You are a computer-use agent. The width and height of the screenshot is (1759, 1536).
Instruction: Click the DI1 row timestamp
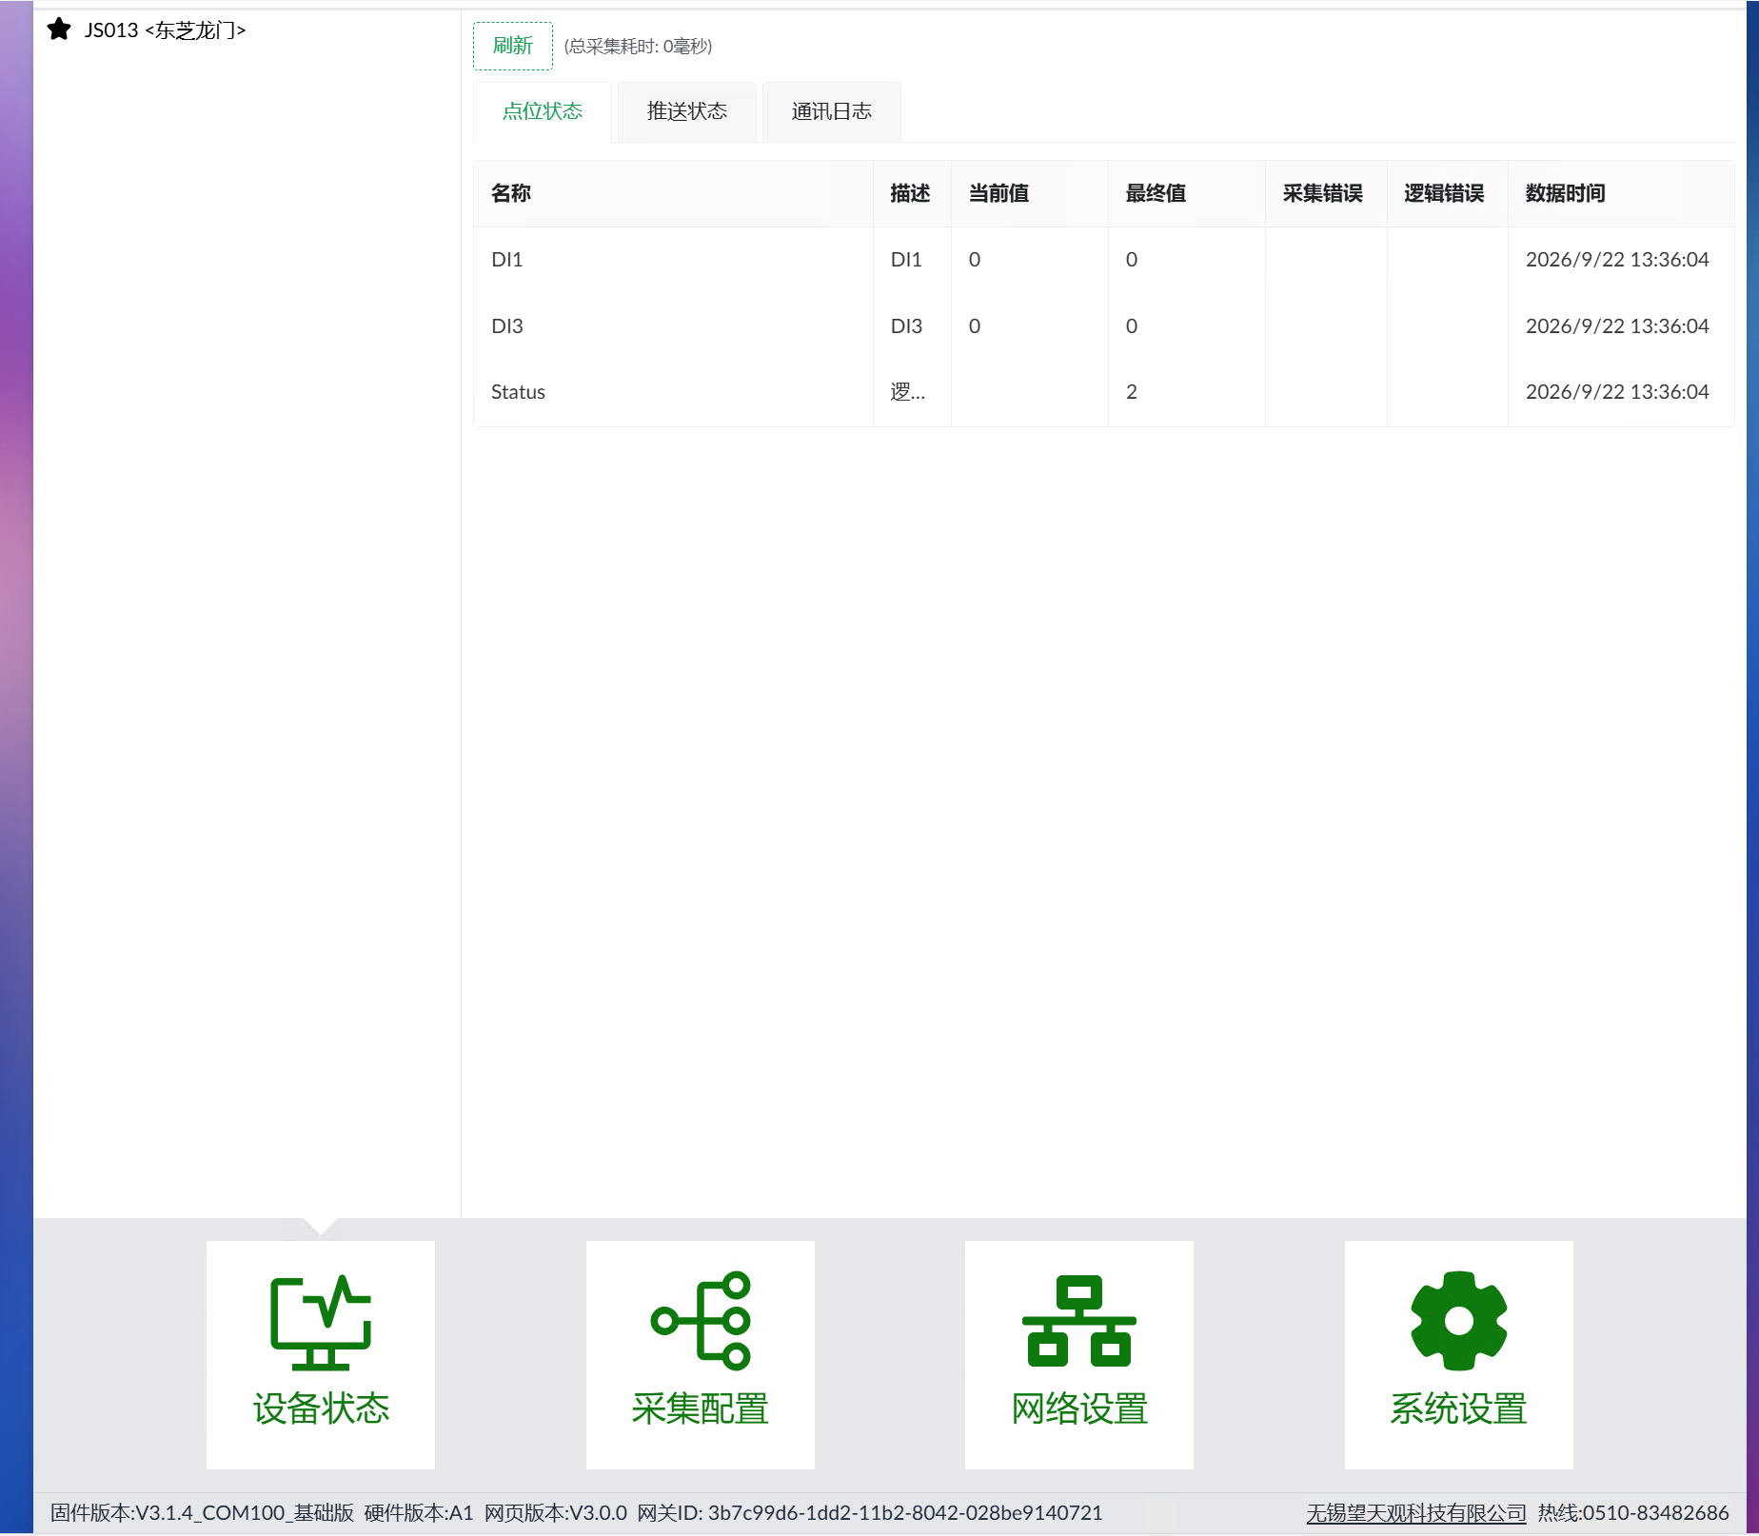point(1617,260)
